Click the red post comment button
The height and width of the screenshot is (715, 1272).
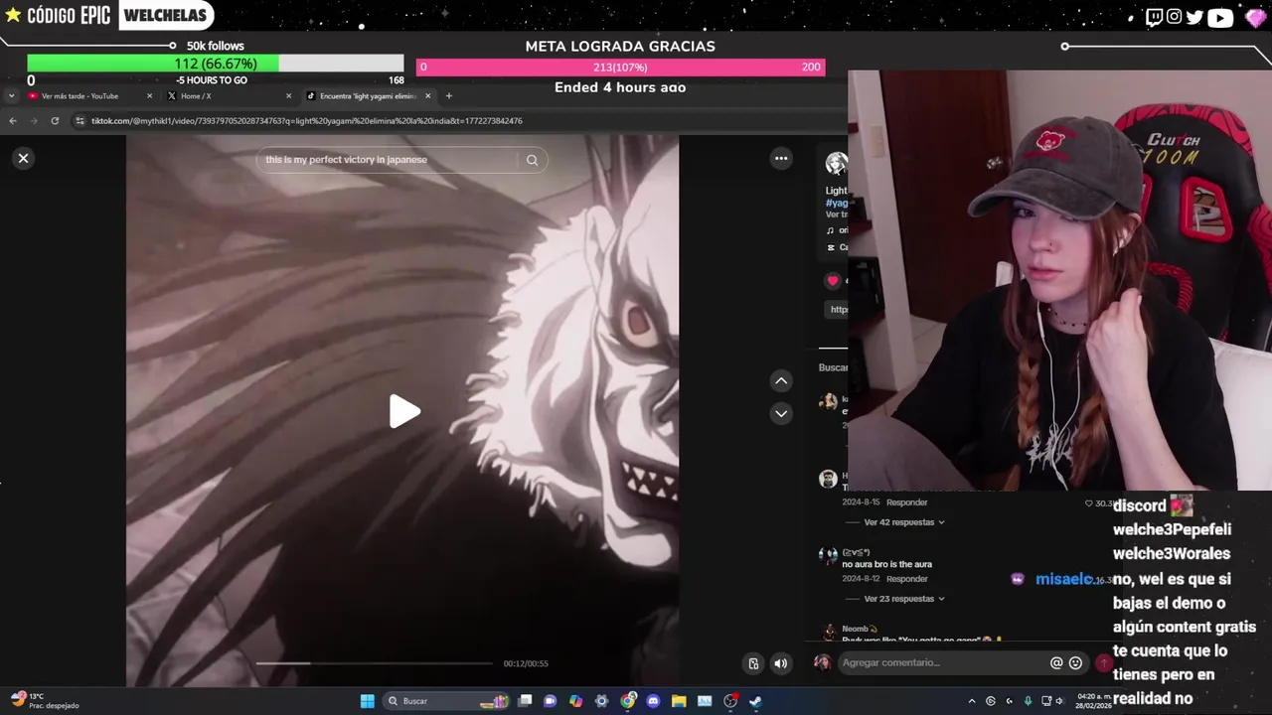point(1103,662)
